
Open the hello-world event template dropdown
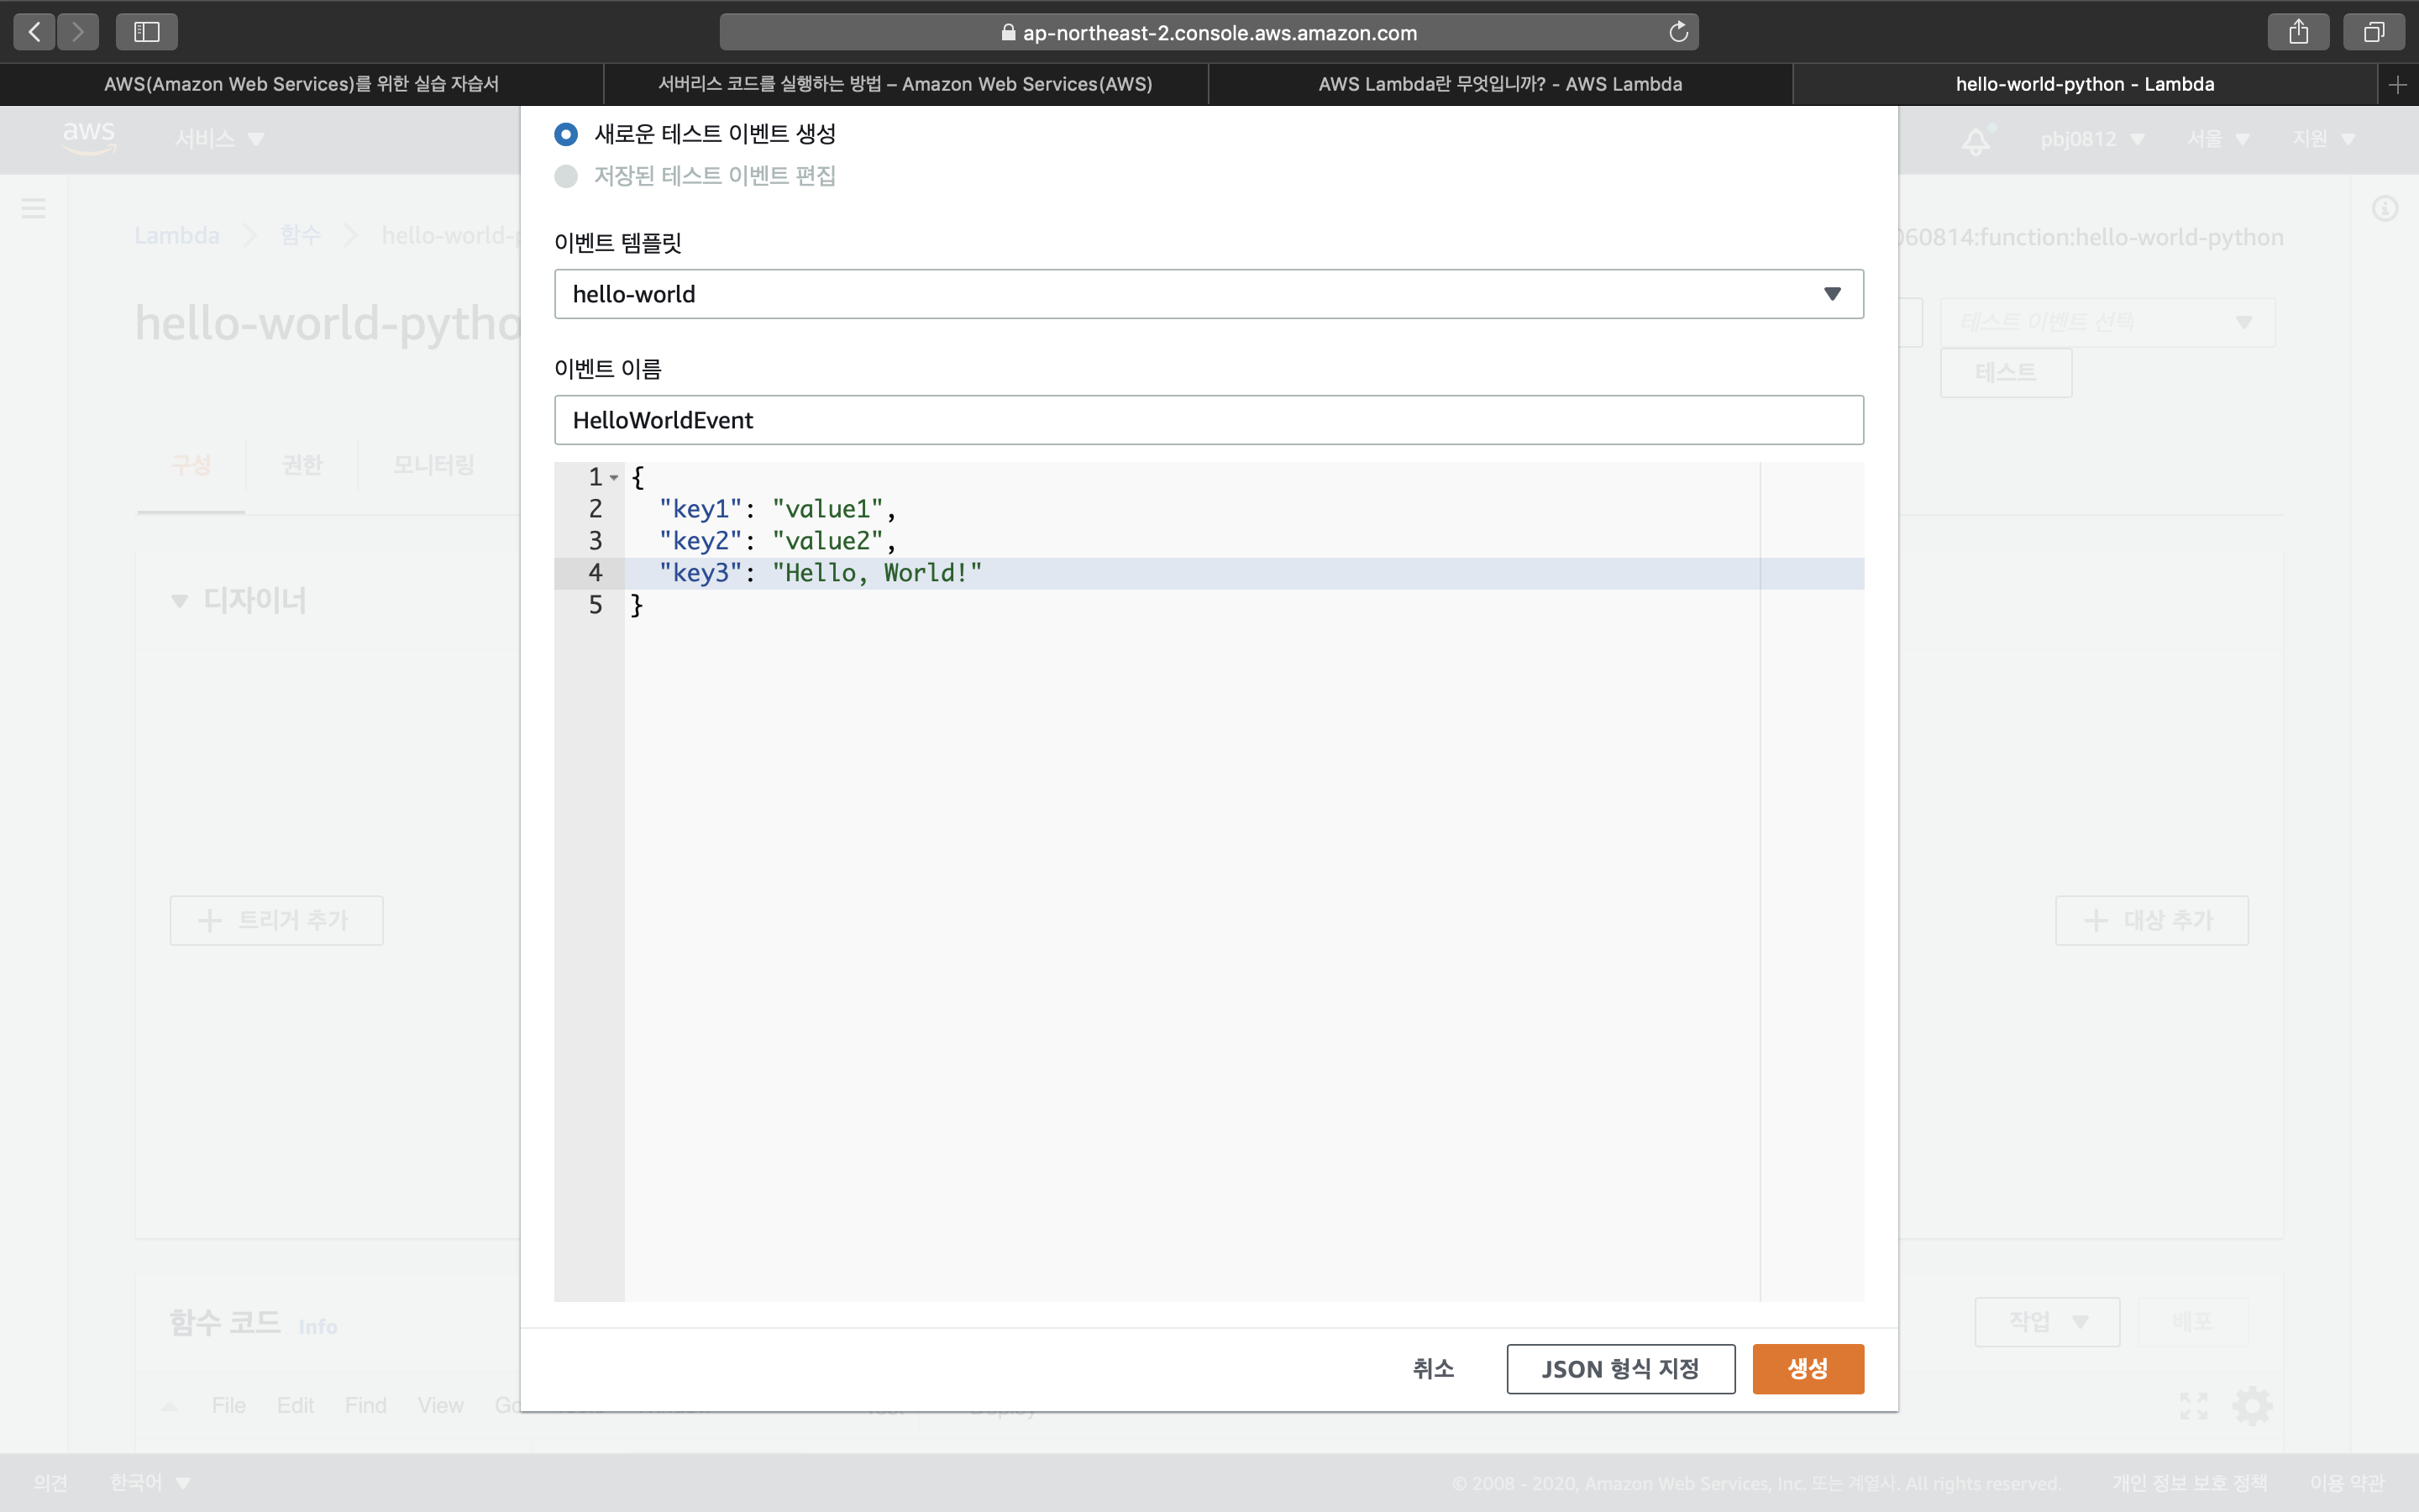(1209, 294)
